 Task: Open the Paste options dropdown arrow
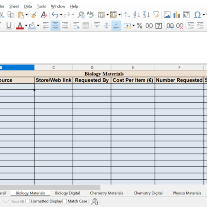click(26, 14)
